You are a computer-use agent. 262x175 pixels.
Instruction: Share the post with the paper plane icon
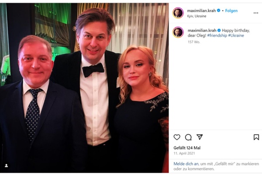200,137
